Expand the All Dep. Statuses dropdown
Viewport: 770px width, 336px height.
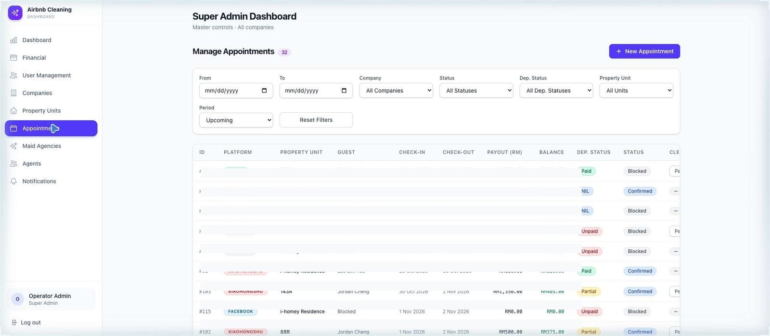coord(556,90)
